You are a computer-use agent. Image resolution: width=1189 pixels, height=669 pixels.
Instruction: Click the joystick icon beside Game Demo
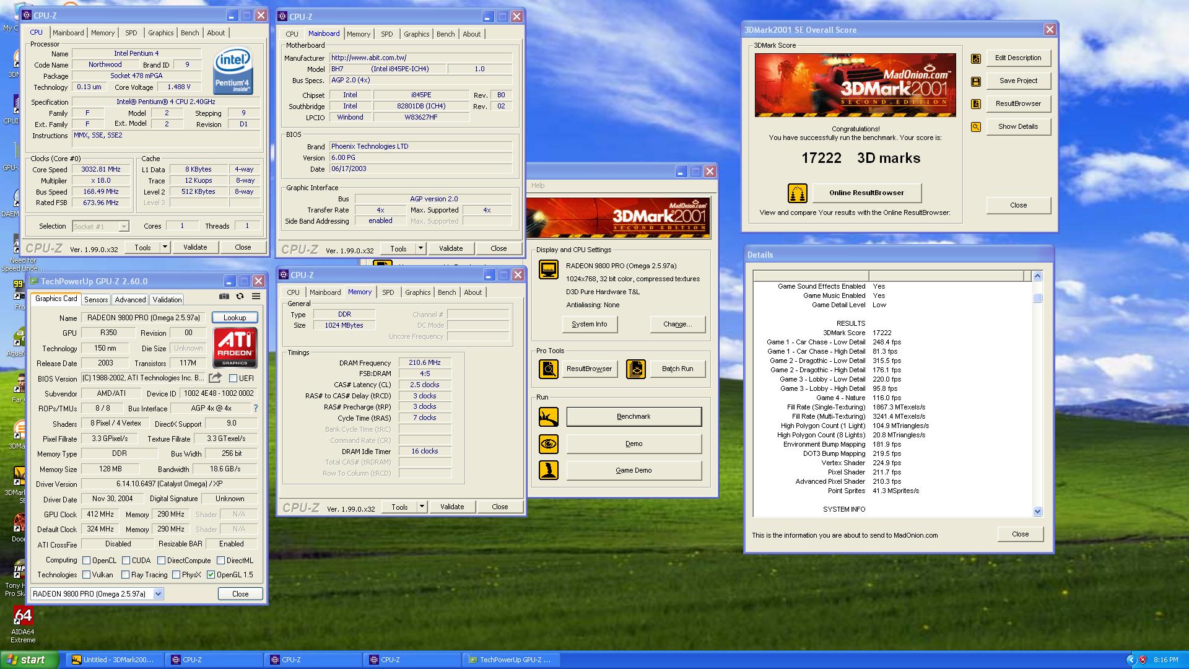549,471
